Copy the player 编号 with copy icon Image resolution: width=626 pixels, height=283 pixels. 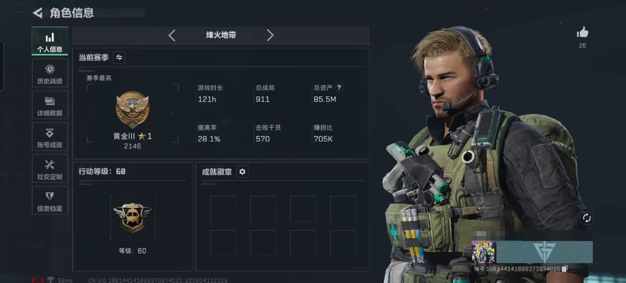(565, 269)
